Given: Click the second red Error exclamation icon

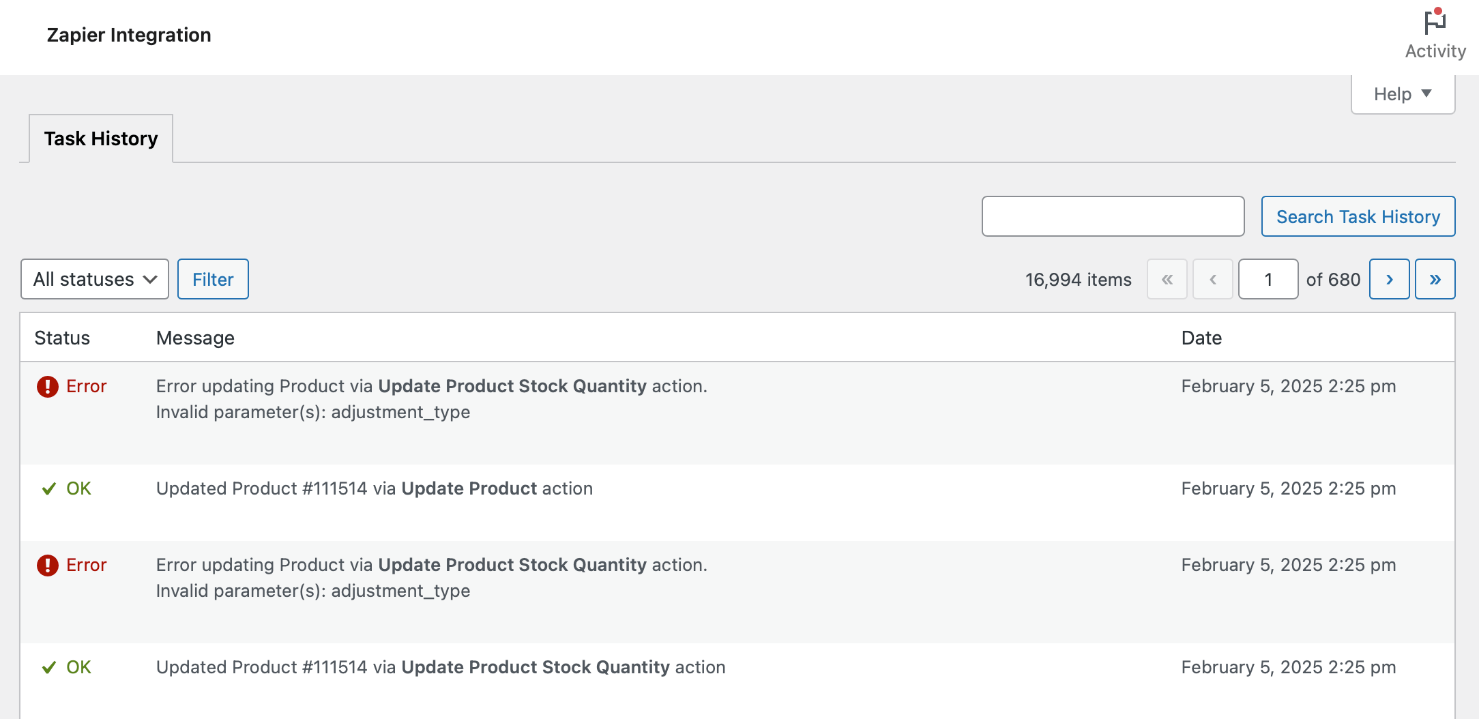Looking at the screenshot, I should pos(47,566).
